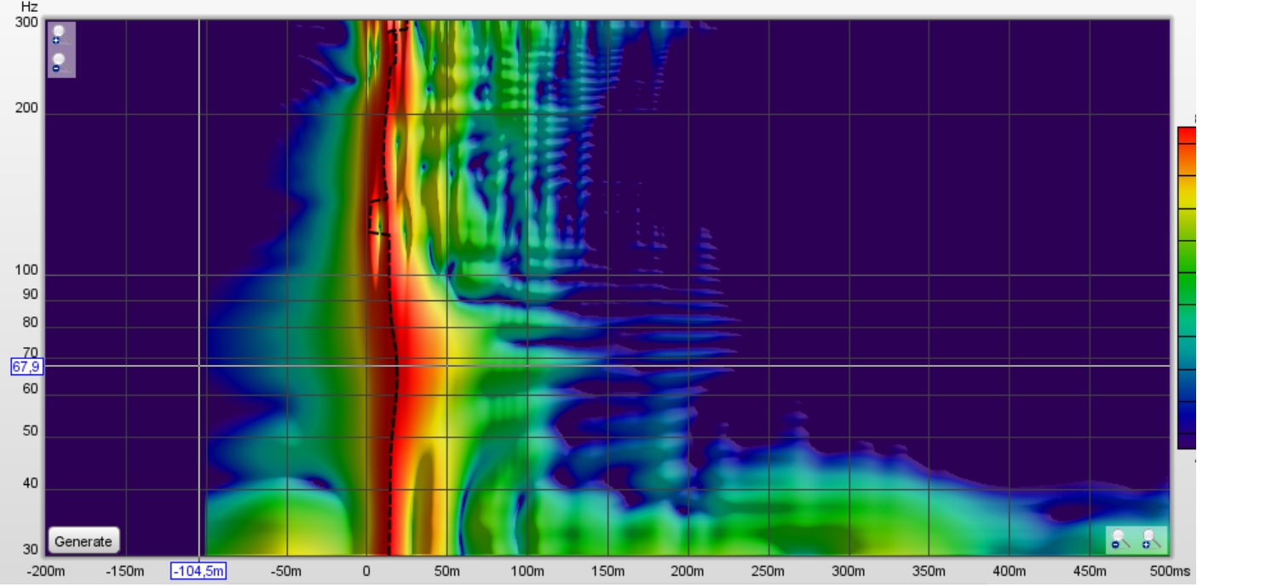Zoom out the horizontal time axis
Image resolution: width=1266 pixels, height=587 pixels.
coord(1120,539)
